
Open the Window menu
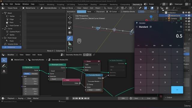coord(25,4)
